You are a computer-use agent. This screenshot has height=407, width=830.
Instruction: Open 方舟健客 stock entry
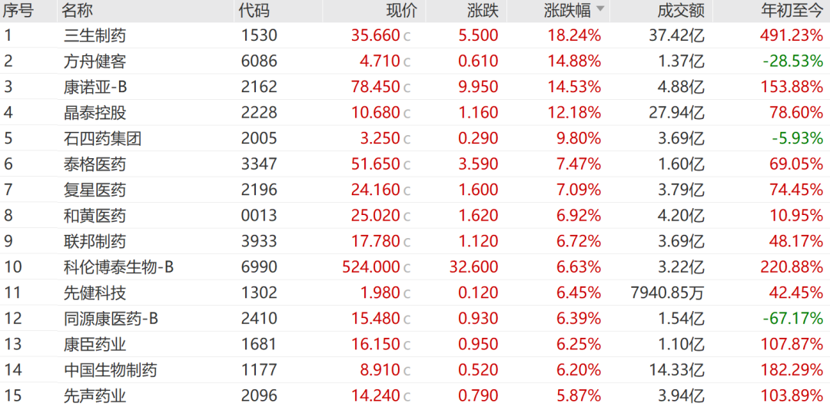(x=415, y=61)
